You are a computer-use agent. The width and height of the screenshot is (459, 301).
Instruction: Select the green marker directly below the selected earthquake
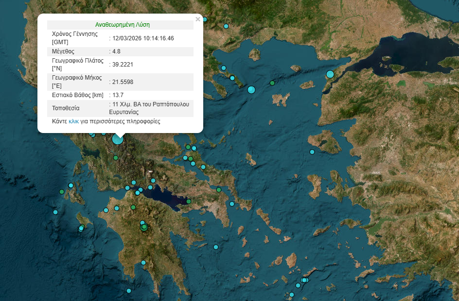point(116,158)
